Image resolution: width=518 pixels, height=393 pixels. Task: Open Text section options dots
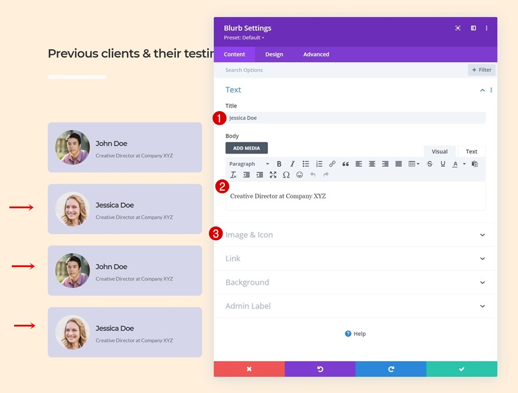click(492, 90)
